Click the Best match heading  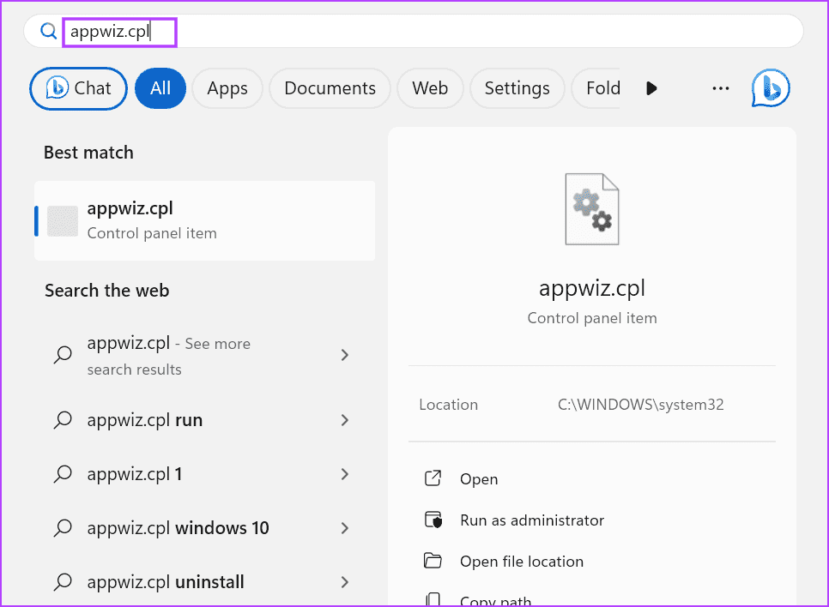coord(88,153)
